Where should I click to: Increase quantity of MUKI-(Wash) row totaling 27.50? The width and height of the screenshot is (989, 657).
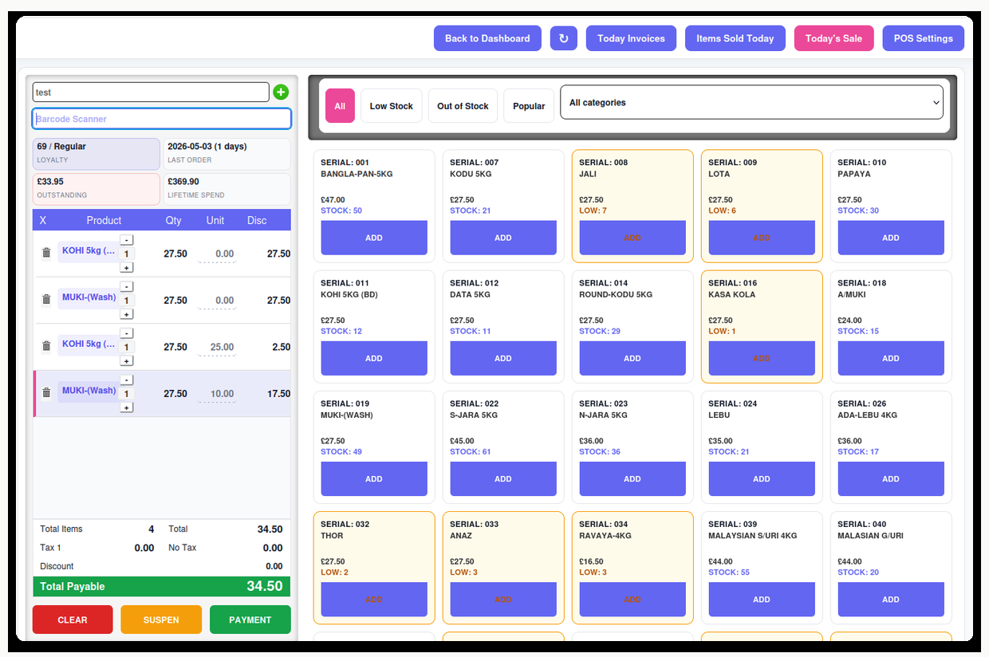pyautogui.click(x=127, y=314)
